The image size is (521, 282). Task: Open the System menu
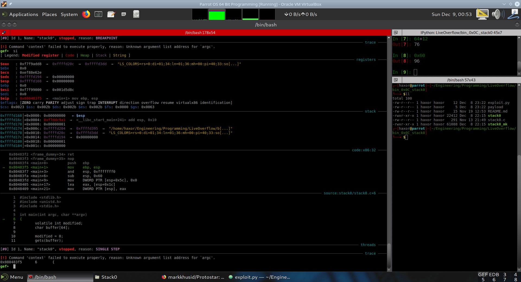(69, 14)
